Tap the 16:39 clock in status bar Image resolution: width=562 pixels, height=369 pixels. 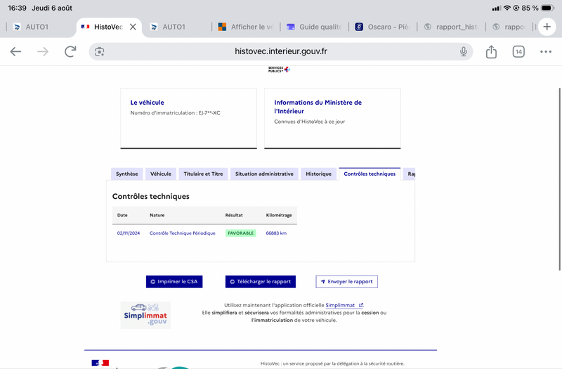[17, 8]
